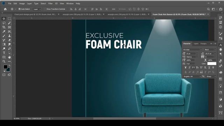The width and height of the screenshot is (224, 126).
Task: Click the Home button in options bar
Action: click(x=5, y=9)
